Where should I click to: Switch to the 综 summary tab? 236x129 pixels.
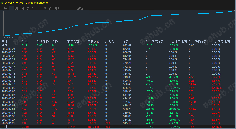6,8
